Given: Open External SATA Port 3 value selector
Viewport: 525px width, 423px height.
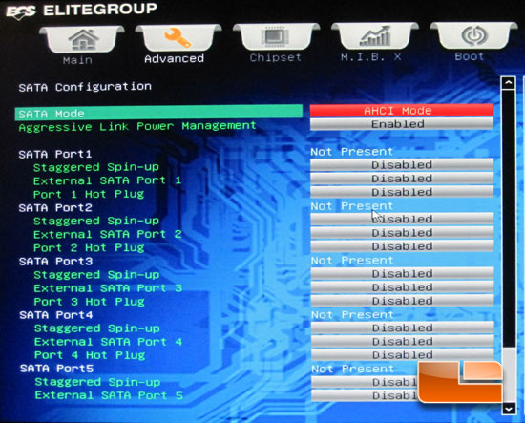Looking at the screenshot, I should (x=402, y=287).
